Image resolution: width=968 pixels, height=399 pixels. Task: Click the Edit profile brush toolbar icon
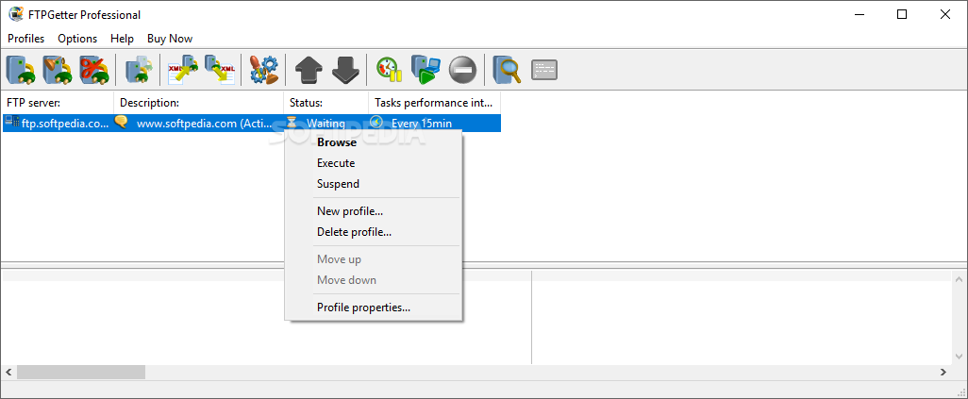pos(57,70)
